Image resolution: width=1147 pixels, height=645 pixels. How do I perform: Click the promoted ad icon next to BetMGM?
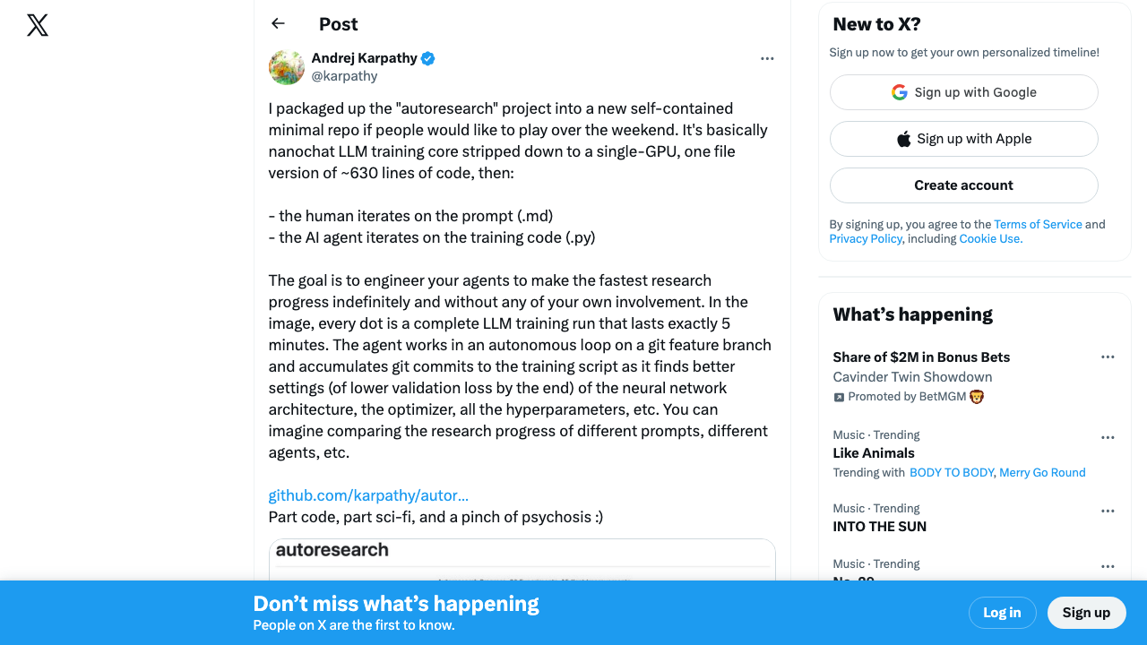[x=839, y=396]
